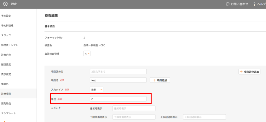Open 診察内容 sidebar item
The image size is (266, 122).
(x=6, y=55)
